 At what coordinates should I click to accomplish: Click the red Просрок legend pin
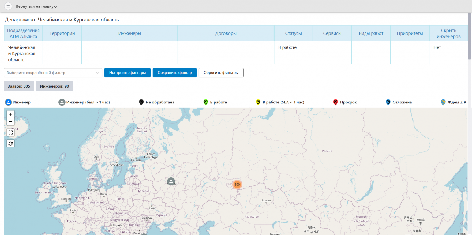[x=335, y=102]
